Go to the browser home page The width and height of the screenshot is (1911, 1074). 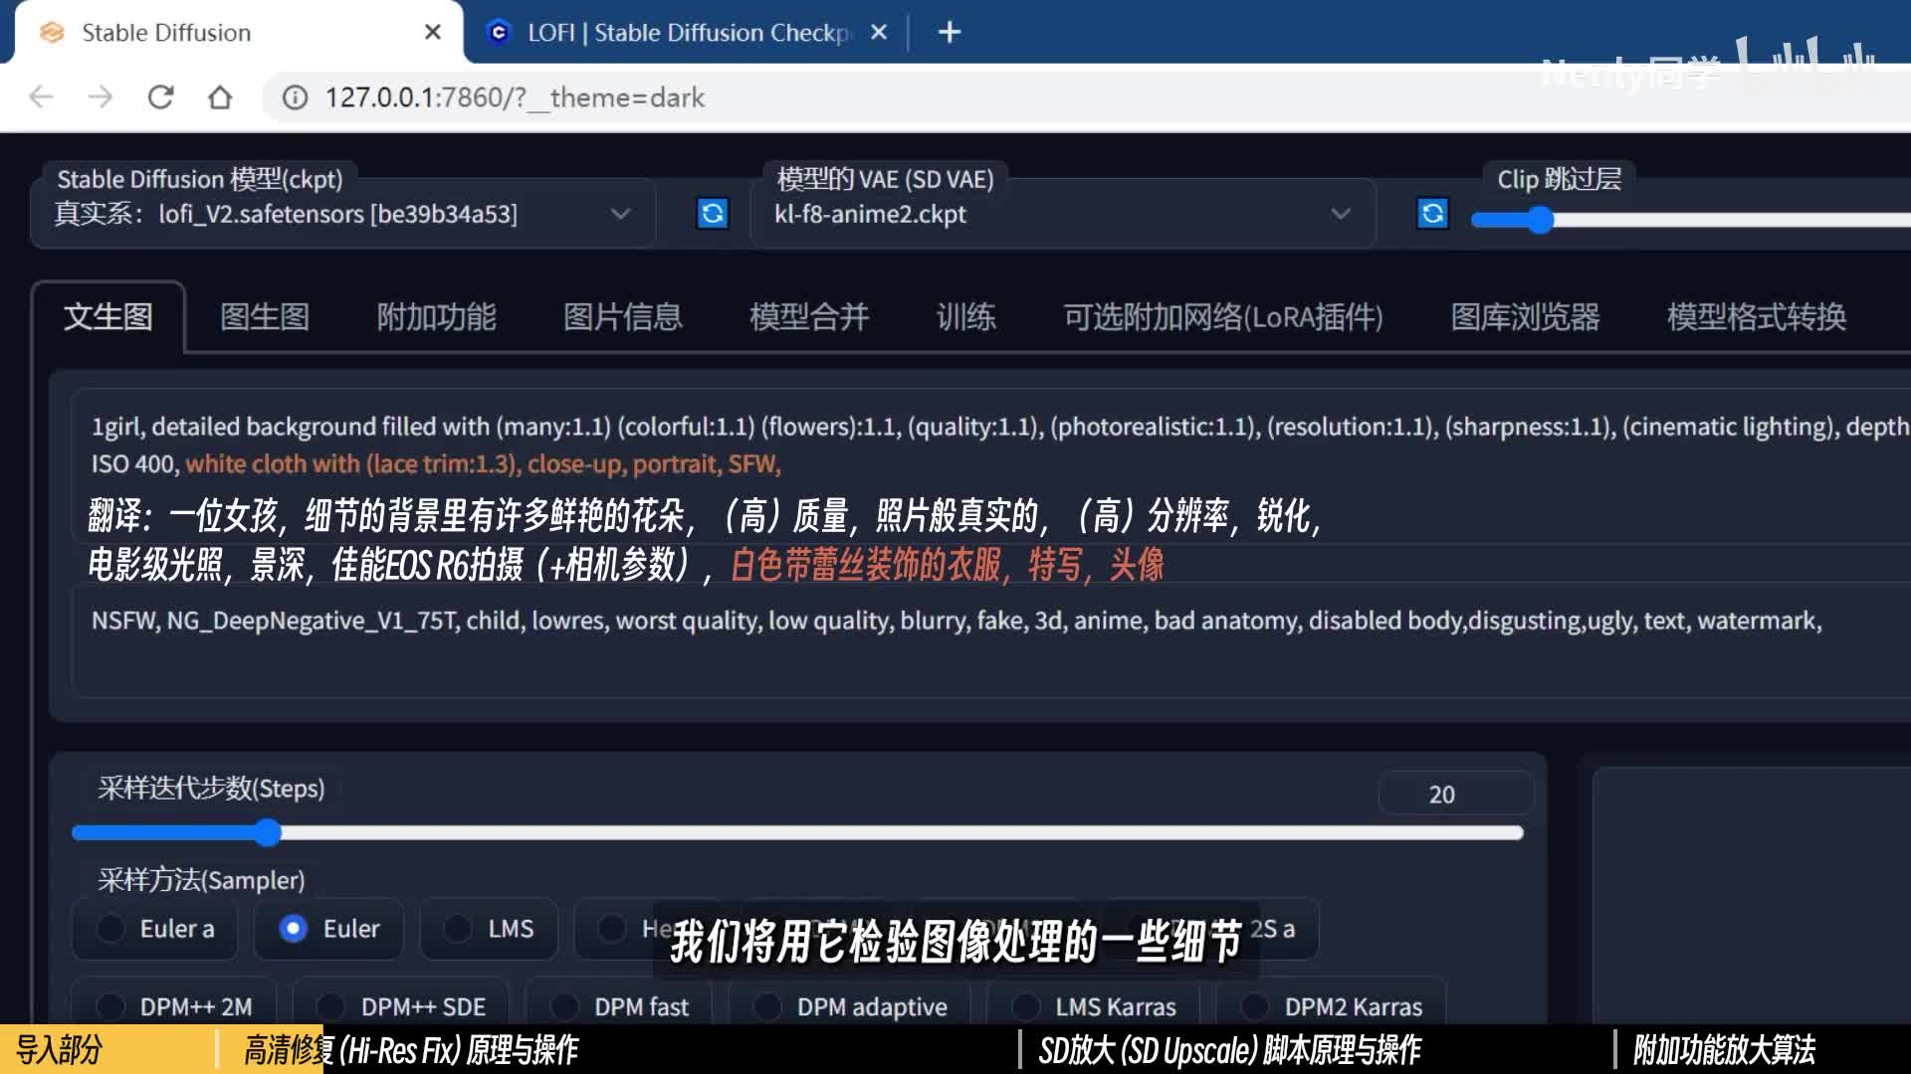click(x=220, y=97)
